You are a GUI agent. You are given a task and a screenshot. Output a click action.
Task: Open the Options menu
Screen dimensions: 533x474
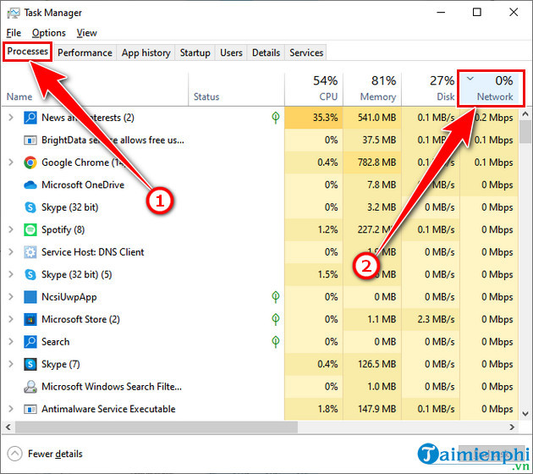pyautogui.click(x=48, y=33)
